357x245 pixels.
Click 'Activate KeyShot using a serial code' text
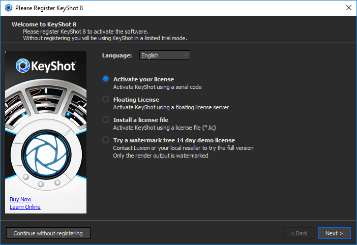[157, 87]
